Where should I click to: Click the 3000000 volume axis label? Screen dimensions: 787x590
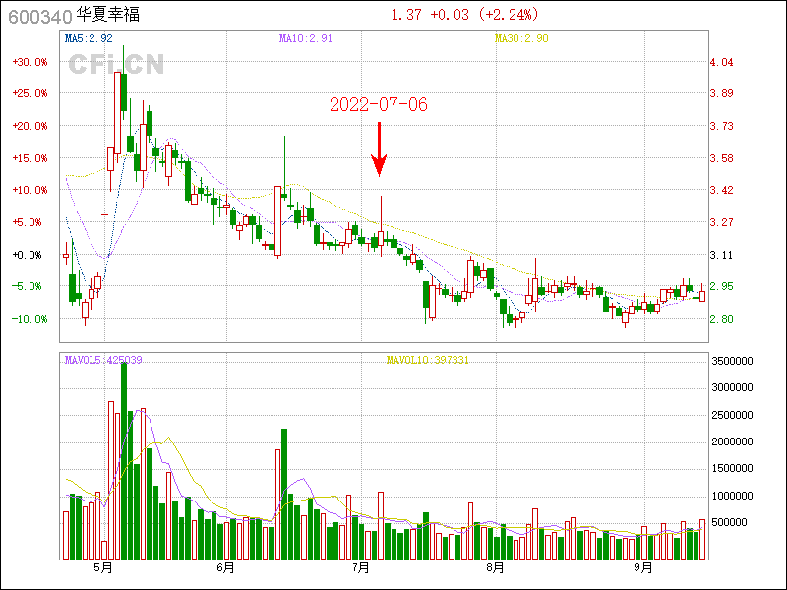(x=733, y=387)
